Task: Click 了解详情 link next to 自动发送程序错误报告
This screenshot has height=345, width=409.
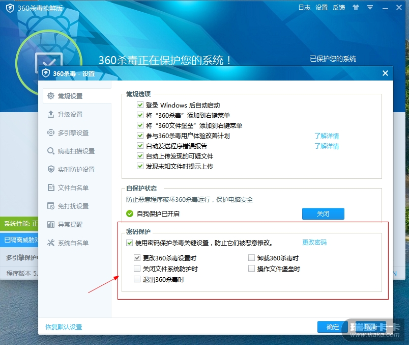Action: pos(327,146)
